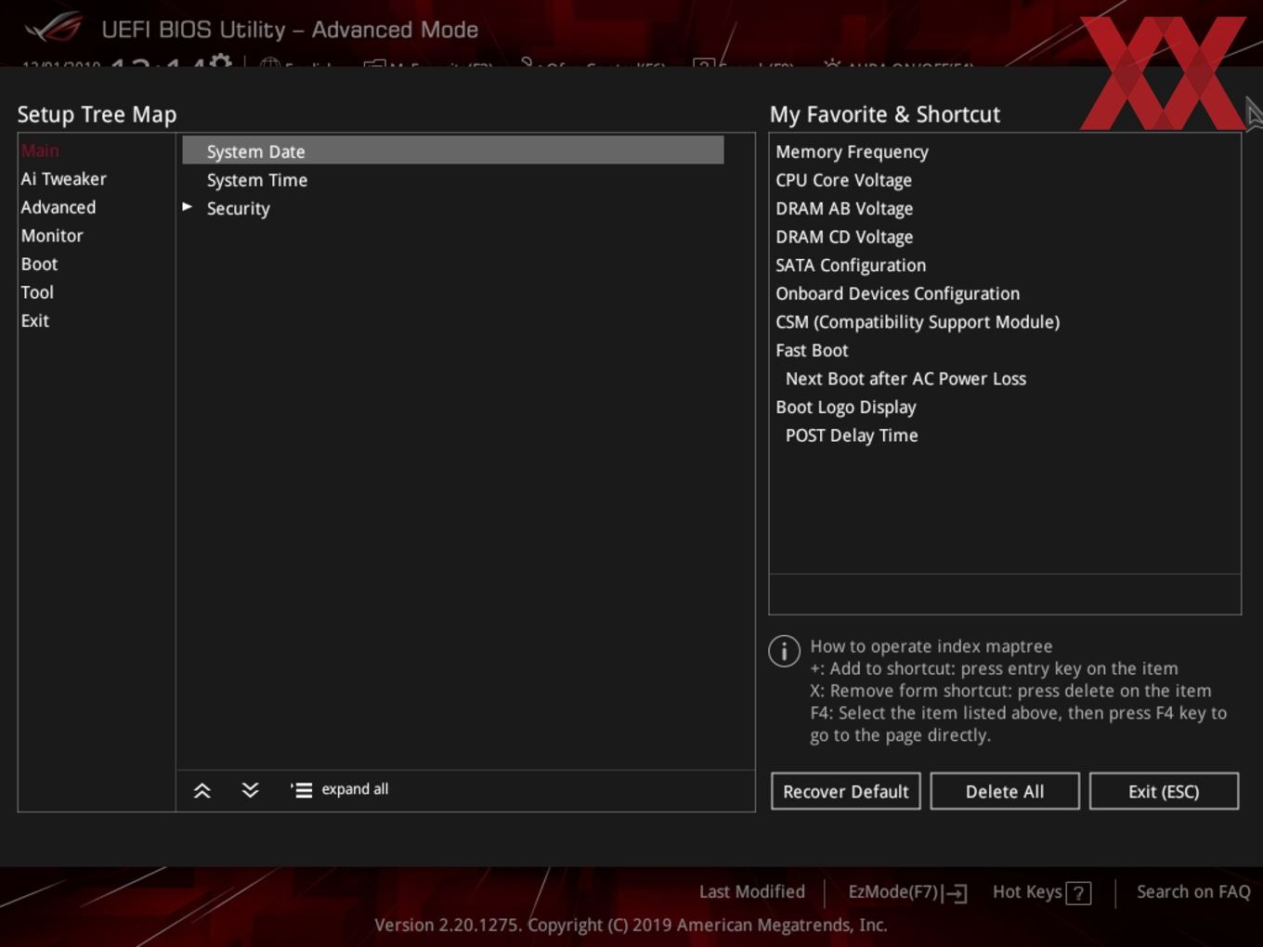Select Monitor in Setup Tree Map
Screen dimensions: 1263x947
pos(52,236)
